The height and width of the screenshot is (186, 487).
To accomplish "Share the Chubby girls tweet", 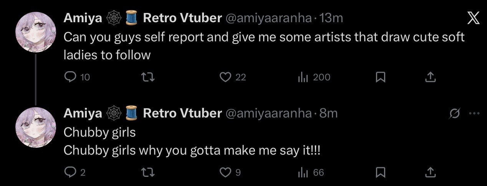I will (x=431, y=172).
